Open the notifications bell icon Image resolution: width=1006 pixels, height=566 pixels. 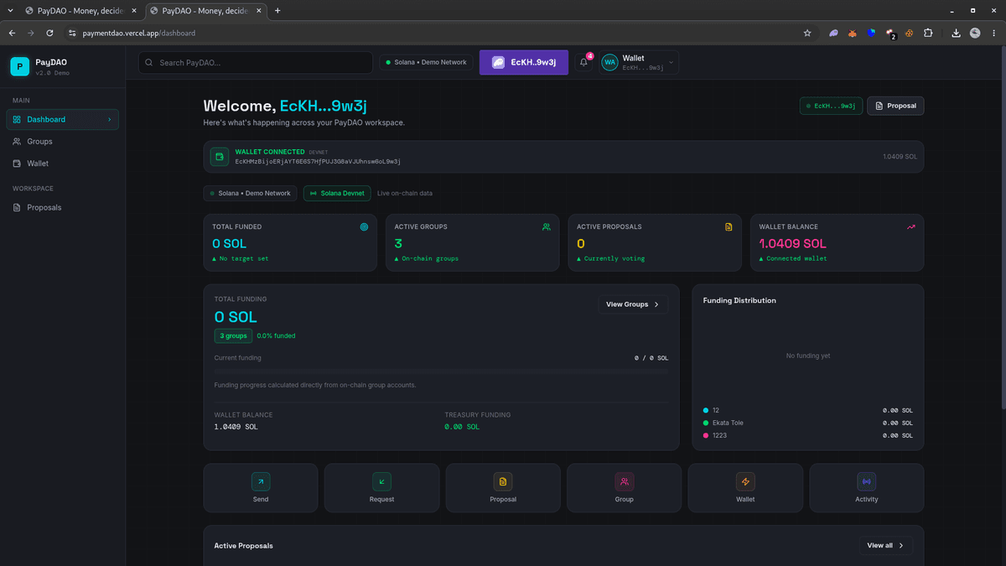tap(583, 63)
